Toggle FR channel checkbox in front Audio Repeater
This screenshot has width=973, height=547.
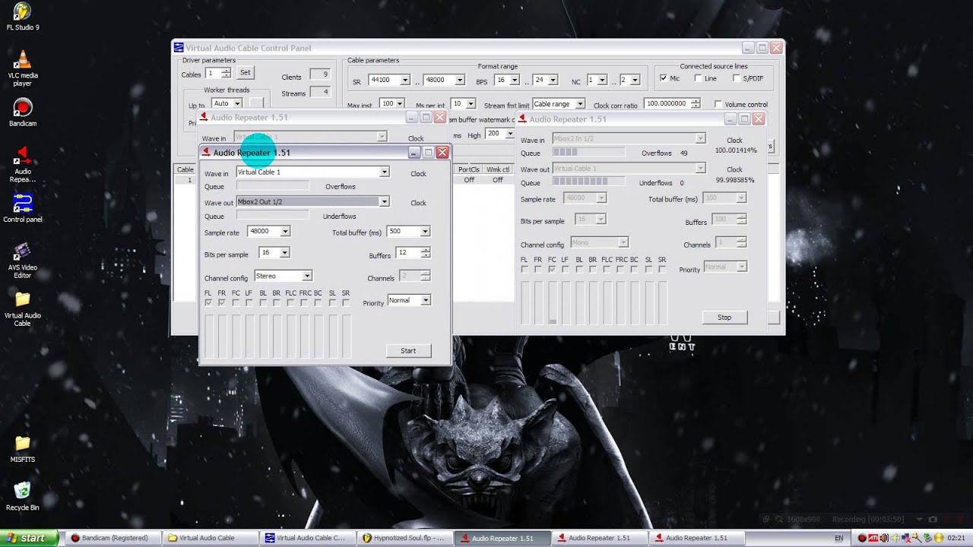[x=222, y=302]
